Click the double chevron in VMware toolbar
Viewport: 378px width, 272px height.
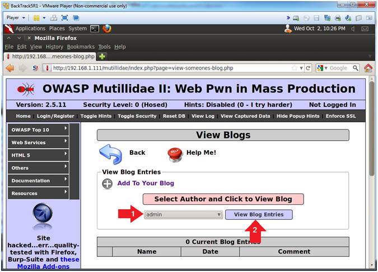[x=288, y=18]
